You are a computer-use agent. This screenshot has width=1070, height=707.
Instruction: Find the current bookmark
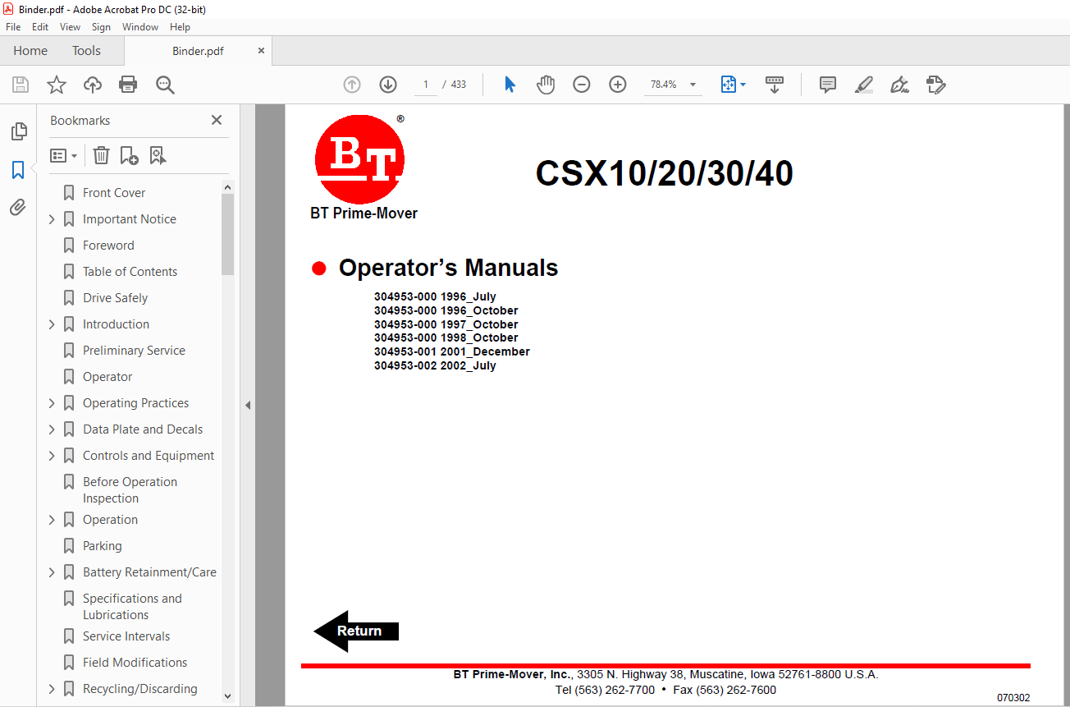click(x=158, y=155)
